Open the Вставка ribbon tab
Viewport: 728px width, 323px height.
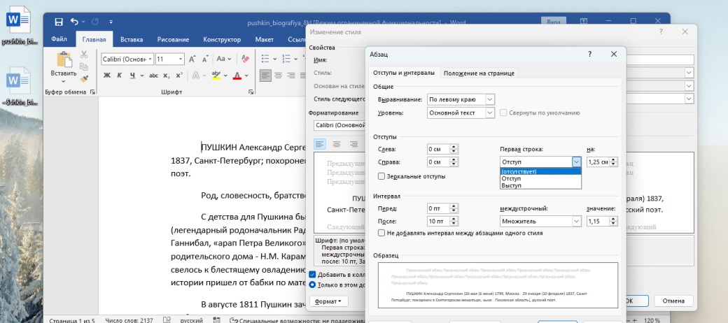(x=132, y=40)
